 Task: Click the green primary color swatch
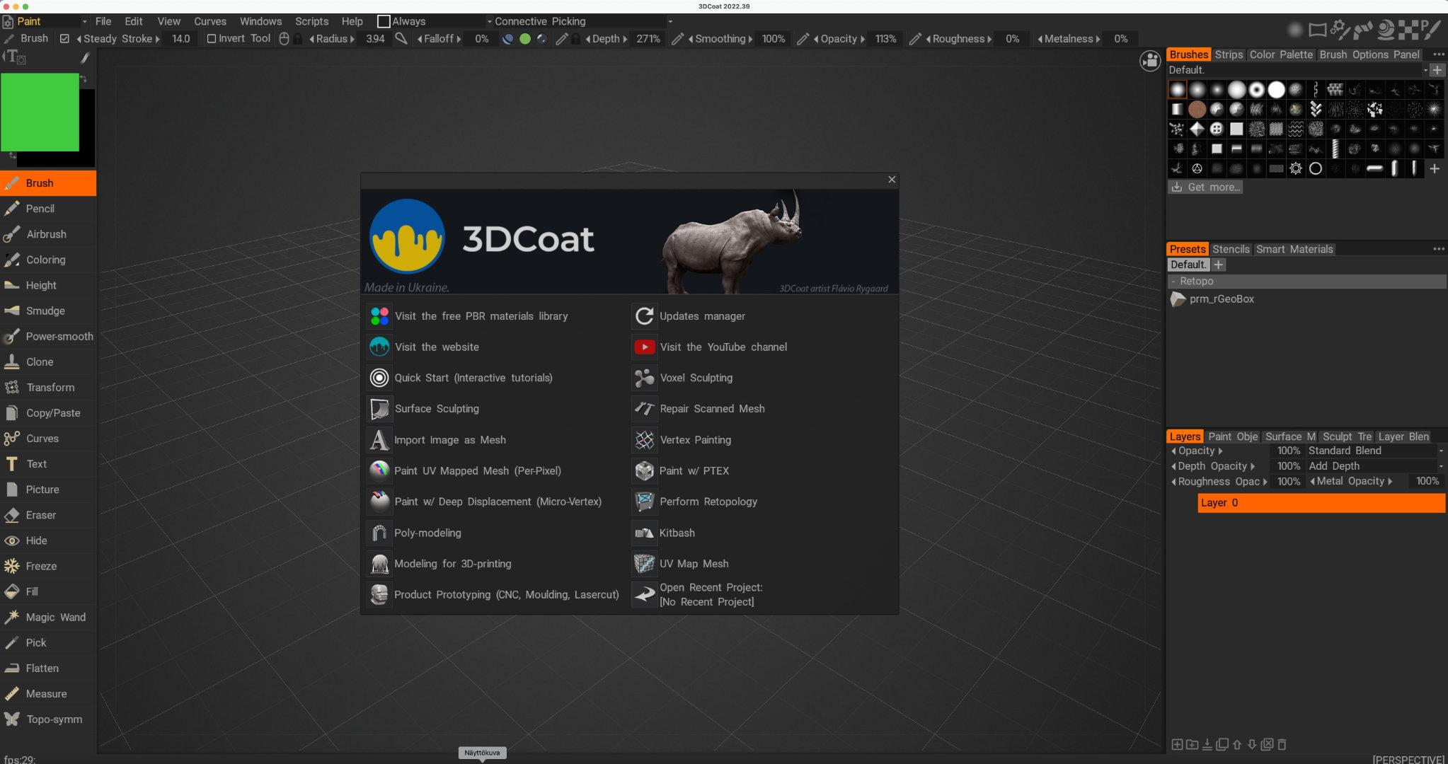[x=40, y=112]
